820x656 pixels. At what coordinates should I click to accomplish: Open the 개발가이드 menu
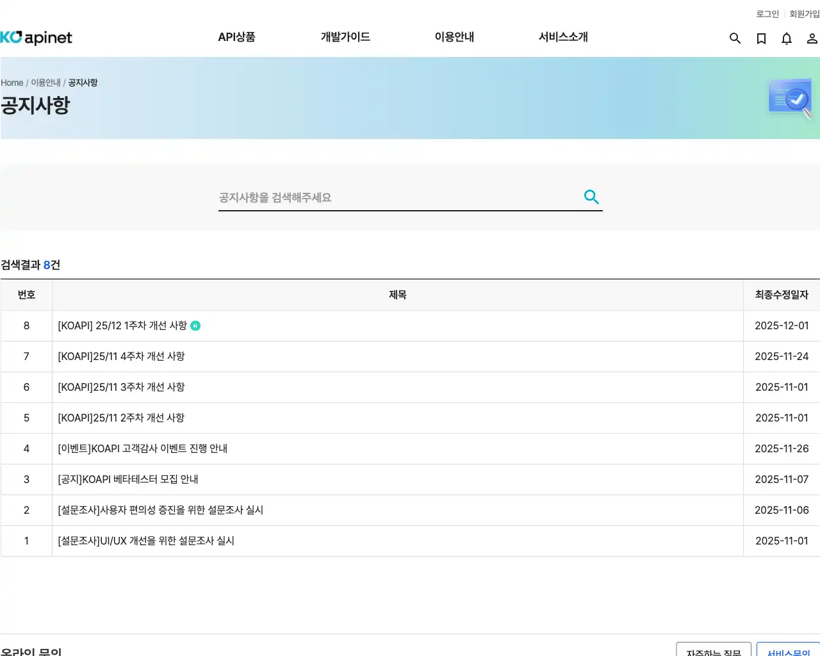point(345,37)
